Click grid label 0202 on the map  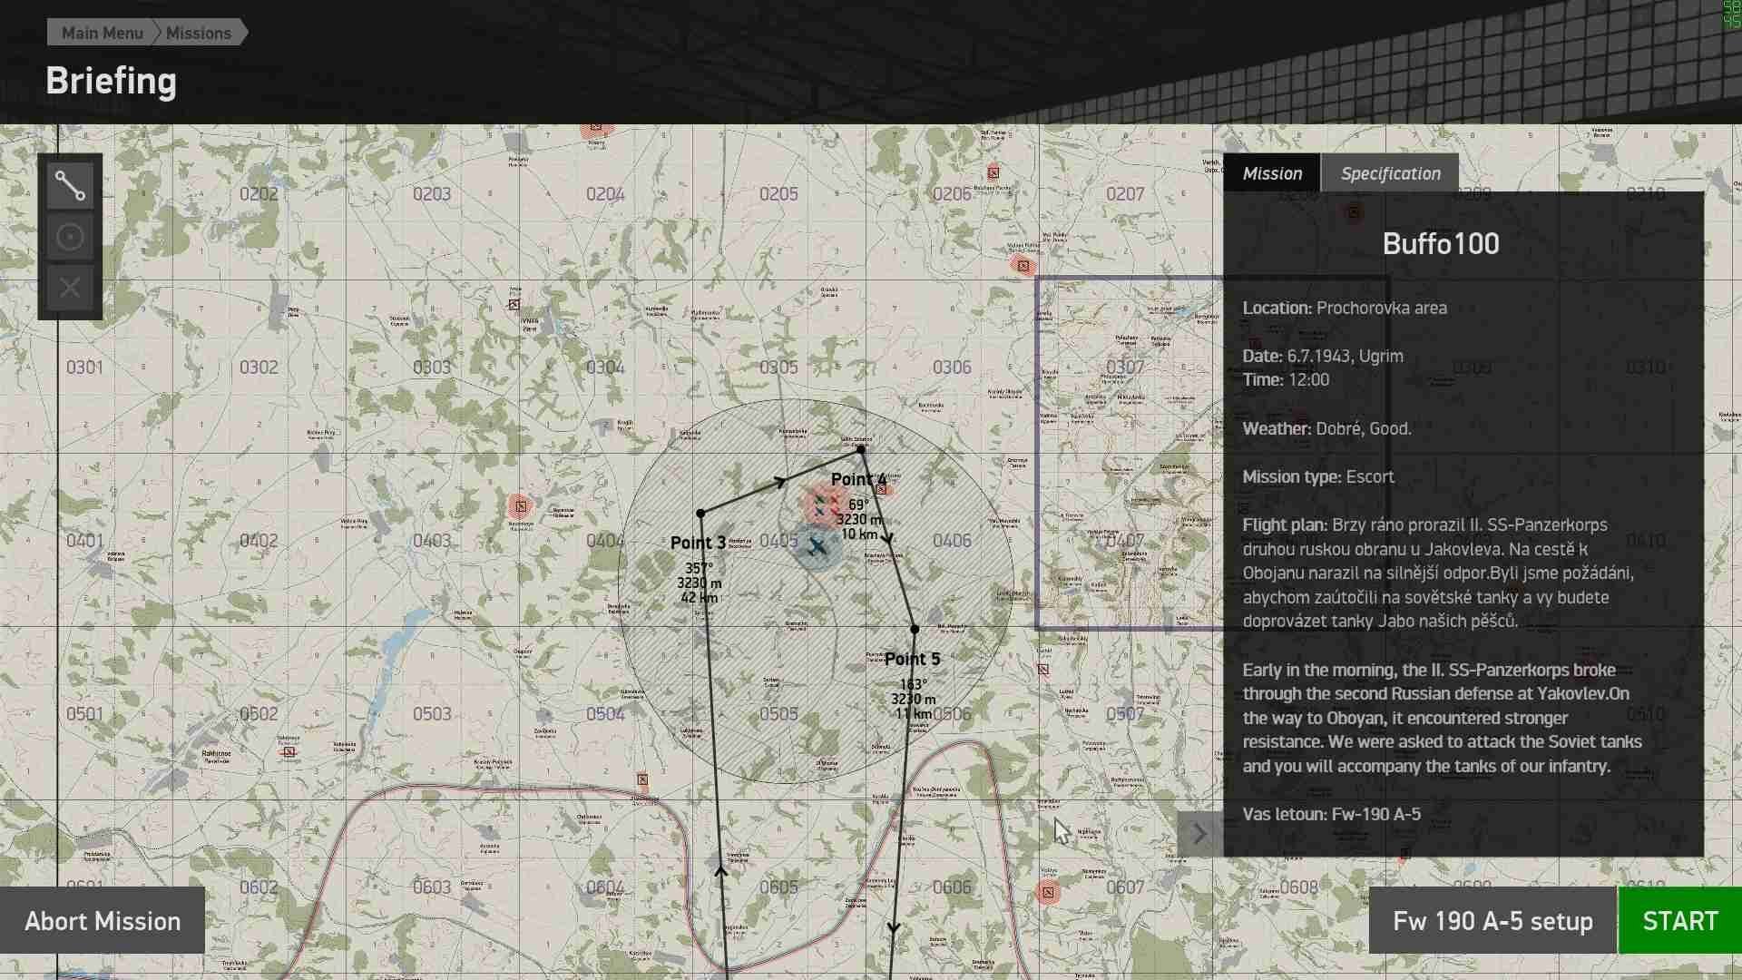tap(259, 194)
